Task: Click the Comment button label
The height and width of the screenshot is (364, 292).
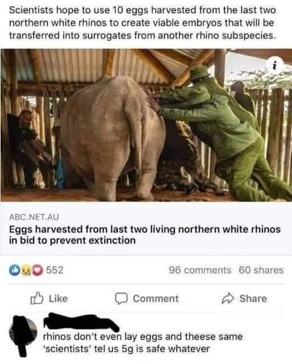Action: click(x=156, y=299)
